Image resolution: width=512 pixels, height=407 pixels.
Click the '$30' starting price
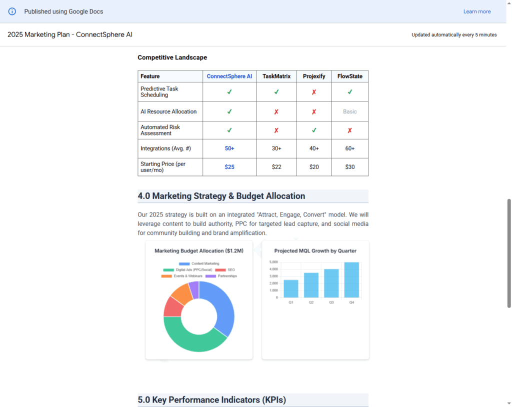(349, 167)
